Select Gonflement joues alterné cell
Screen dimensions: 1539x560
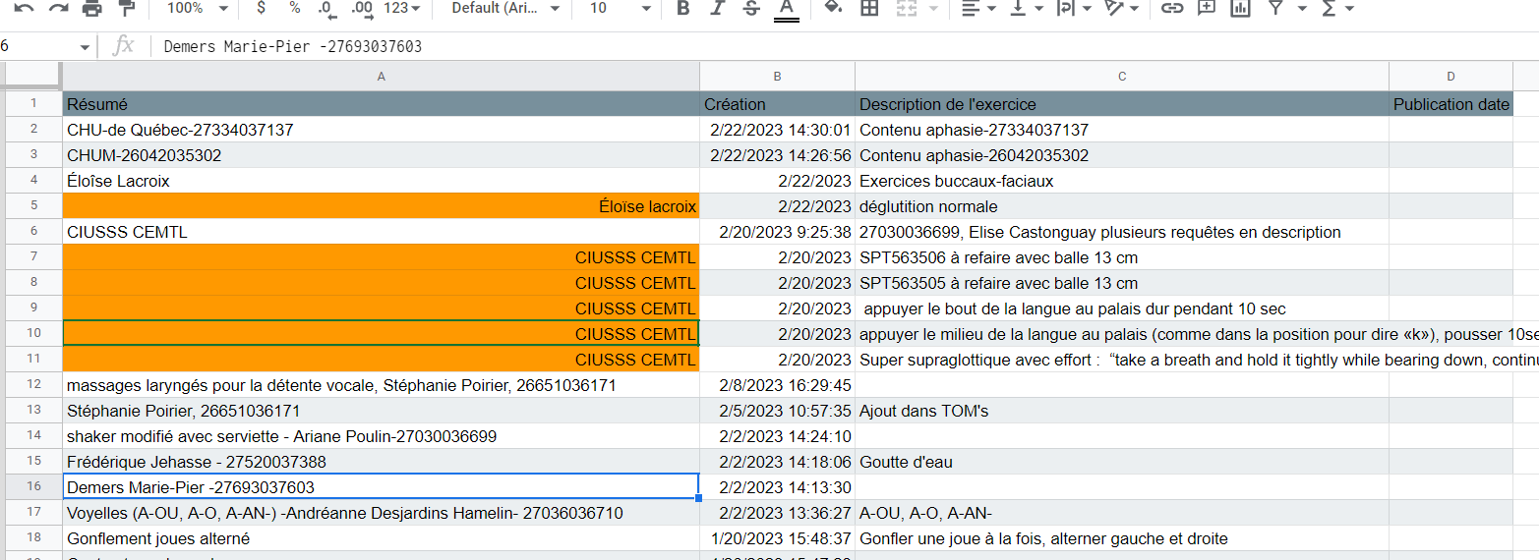(x=381, y=538)
